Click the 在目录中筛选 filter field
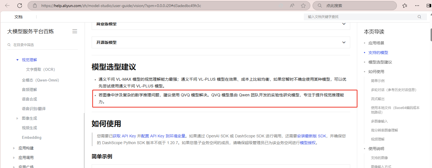 (43, 45)
